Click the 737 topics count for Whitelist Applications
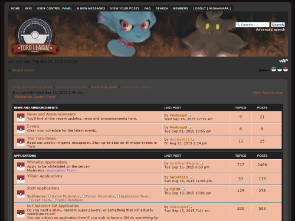 point(241,165)
